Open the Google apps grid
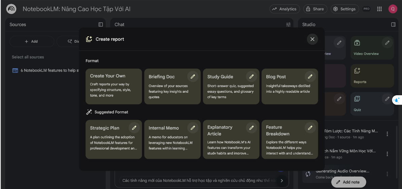The height and width of the screenshot is (189, 402). coord(379,9)
